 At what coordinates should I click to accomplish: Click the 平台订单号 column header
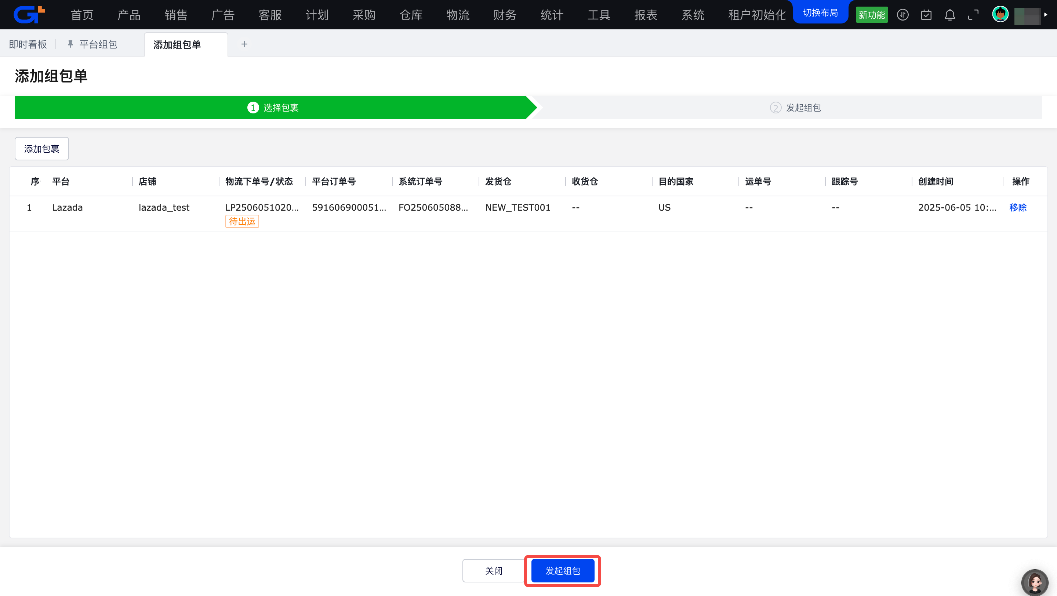[x=334, y=181]
